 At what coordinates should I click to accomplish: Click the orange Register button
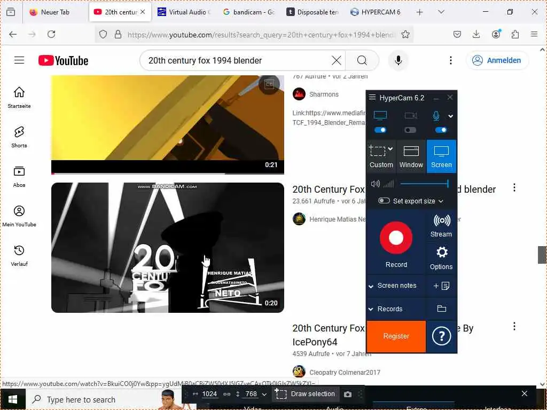396,336
